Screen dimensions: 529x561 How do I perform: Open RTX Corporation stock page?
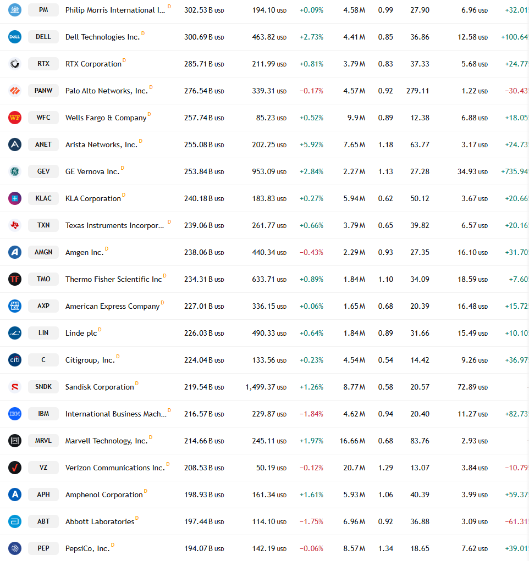[x=93, y=64]
